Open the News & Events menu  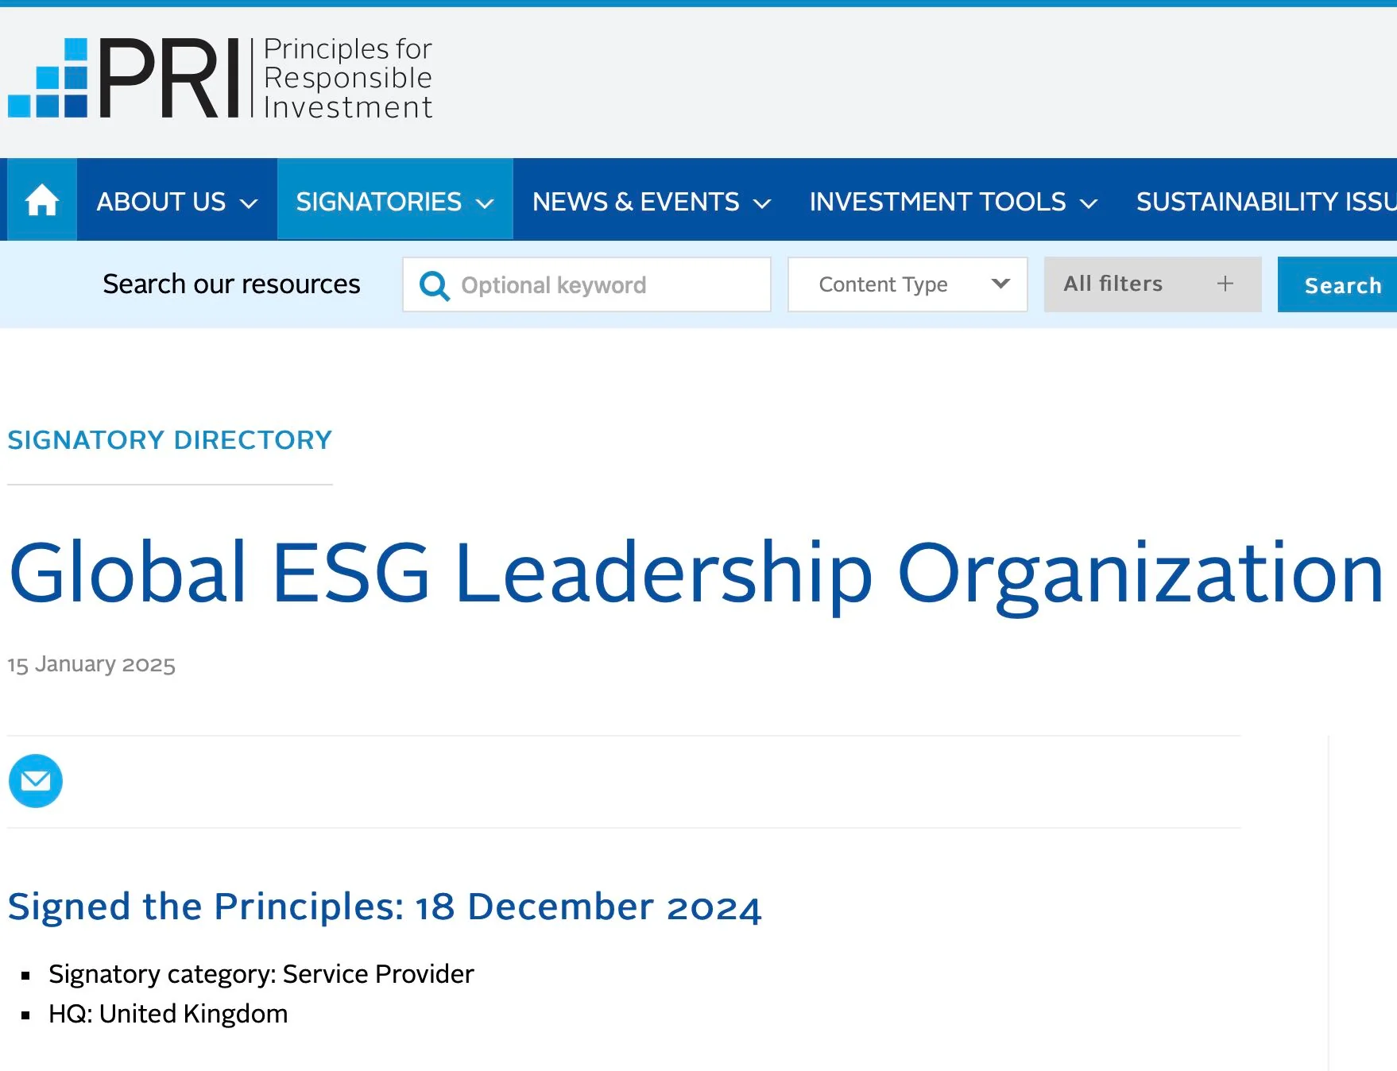636,202
